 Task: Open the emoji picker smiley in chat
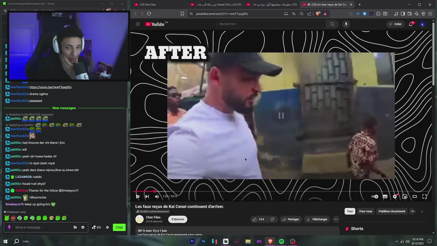click(83, 228)
